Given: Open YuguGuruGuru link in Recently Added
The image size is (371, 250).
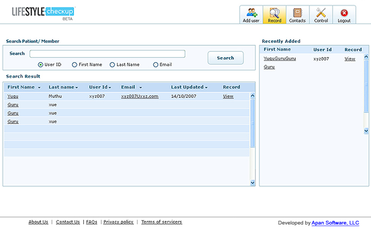Looking at the screenshot, I should click(280, 58).
